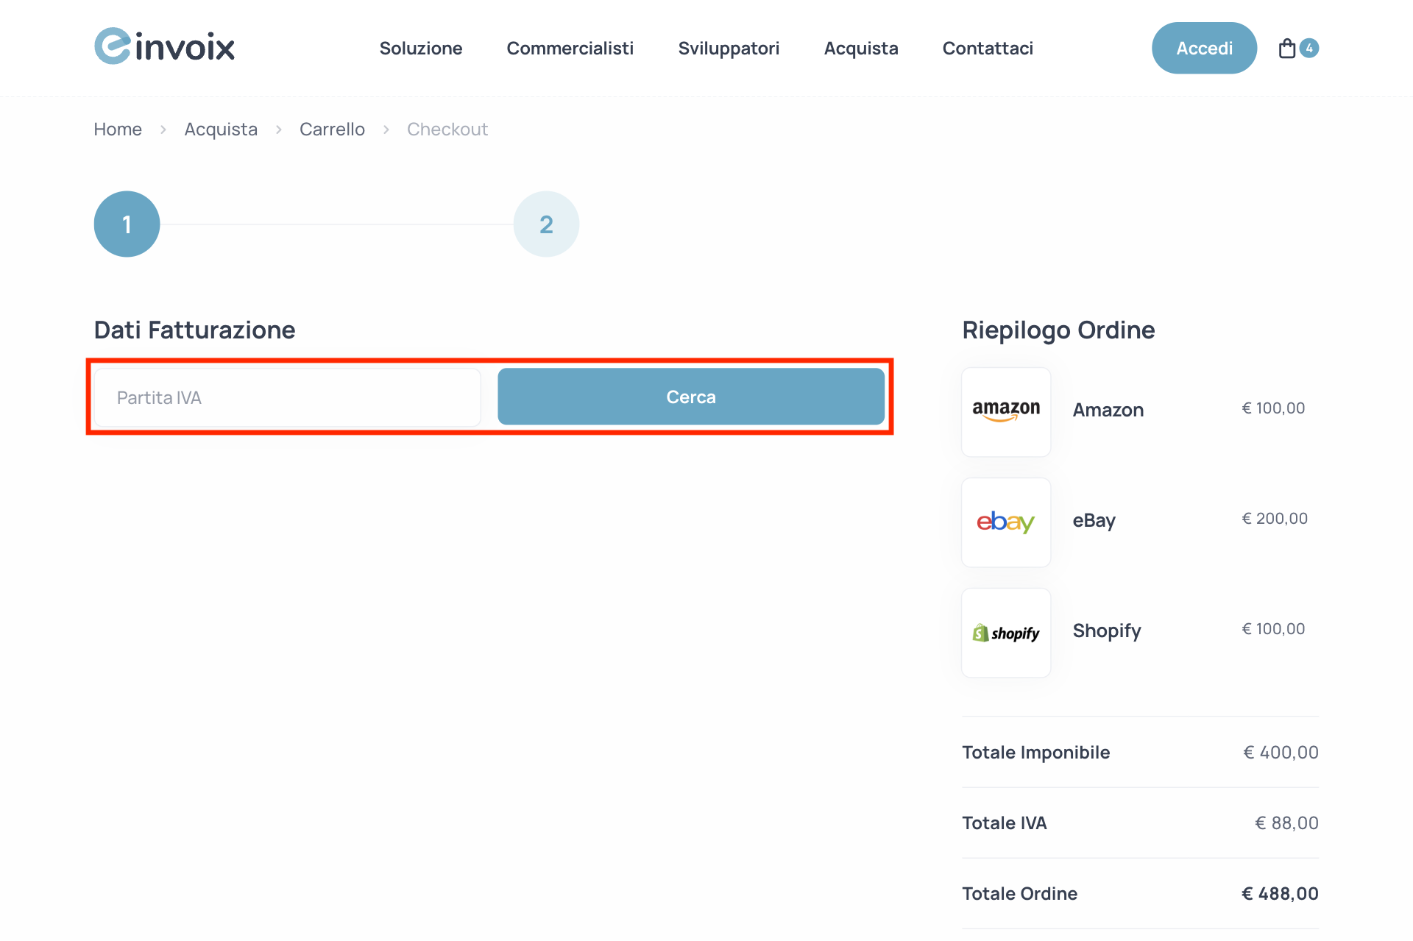Select step 1 of checkout
Viewport: 1413px width, 941px height.
pos(126,224)
